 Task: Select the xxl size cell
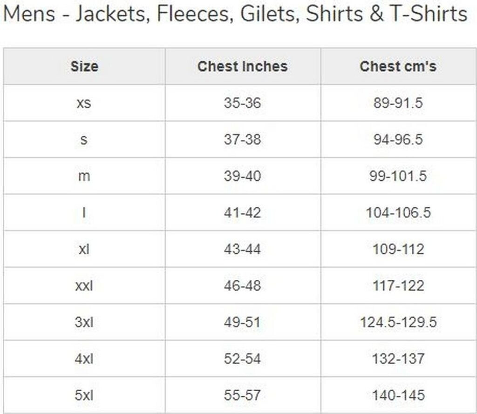[84, 285]
